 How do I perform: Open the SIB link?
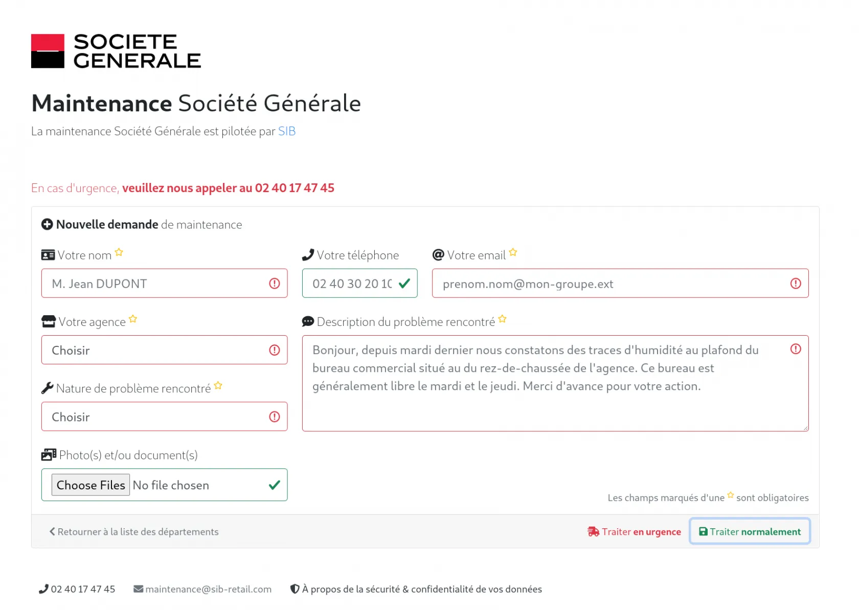pyautogui.click(x=286, y=131)
